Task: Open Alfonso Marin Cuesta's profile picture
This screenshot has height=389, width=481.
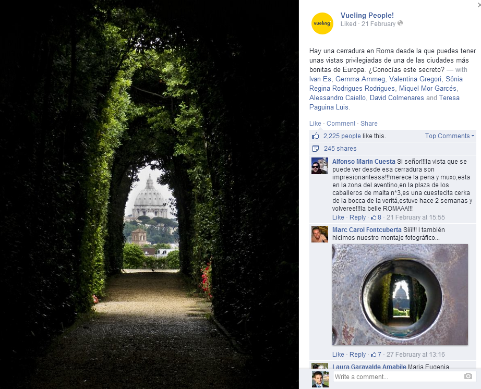Action: (320, 166)
